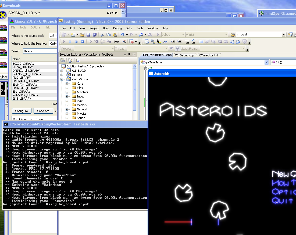Select GLEW_LIBRARY row in CMake list
The height and width of the screenshot is (235, 296).
(34, 67)
